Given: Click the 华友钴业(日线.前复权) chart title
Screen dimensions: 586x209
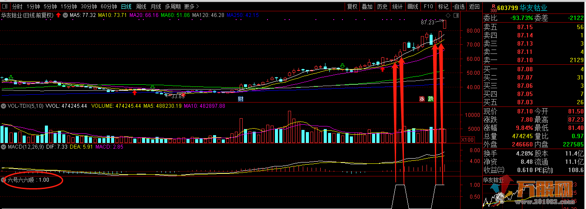Looking at the screenshot, I should tap(27, 15).
